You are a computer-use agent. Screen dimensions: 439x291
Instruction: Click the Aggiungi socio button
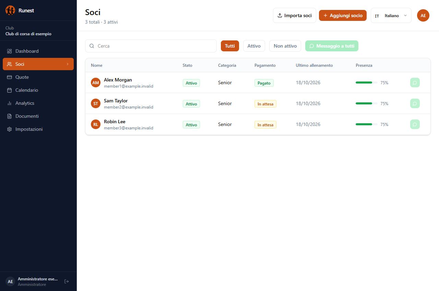[x=343, y=15]
